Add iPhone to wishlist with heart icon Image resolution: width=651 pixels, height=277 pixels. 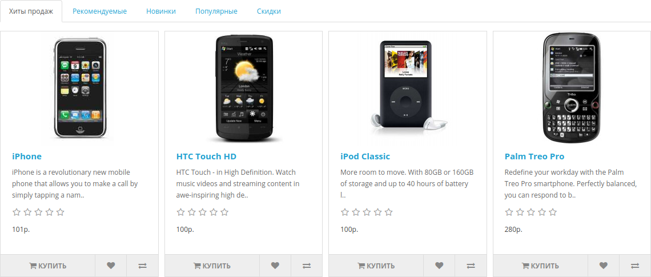pos(111,266)
